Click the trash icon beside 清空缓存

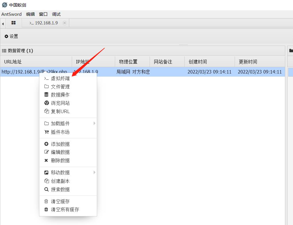pyautogui.click(x=46, y=201)
